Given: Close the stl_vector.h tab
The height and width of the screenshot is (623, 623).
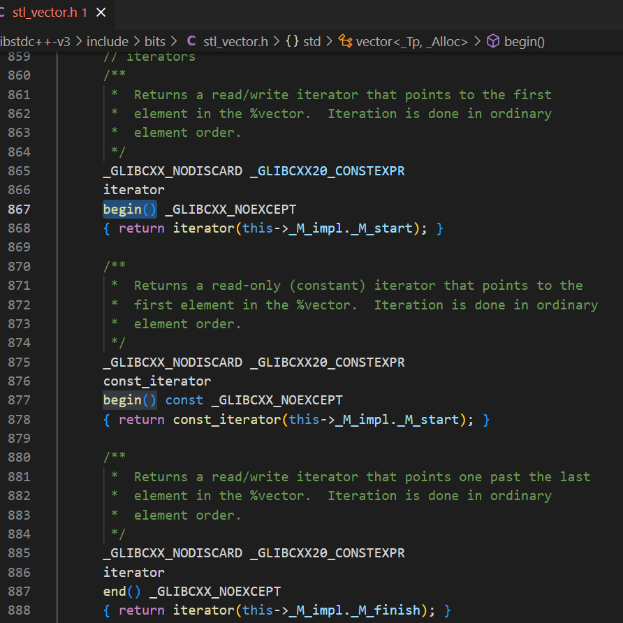Looking at the screenshot, I should pos(101,13).
